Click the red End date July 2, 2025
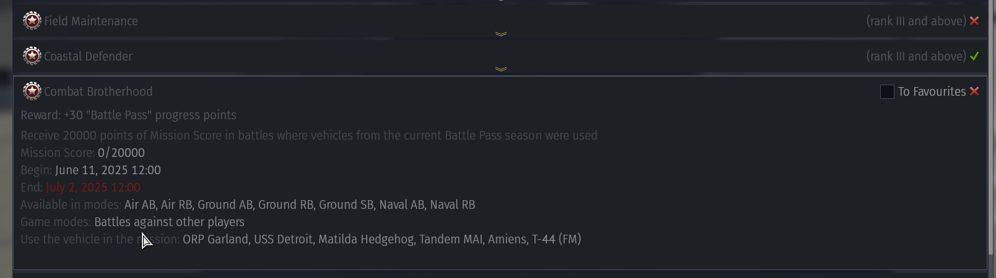The width and height of the screenshot is (996, 278). click(93, 187)
